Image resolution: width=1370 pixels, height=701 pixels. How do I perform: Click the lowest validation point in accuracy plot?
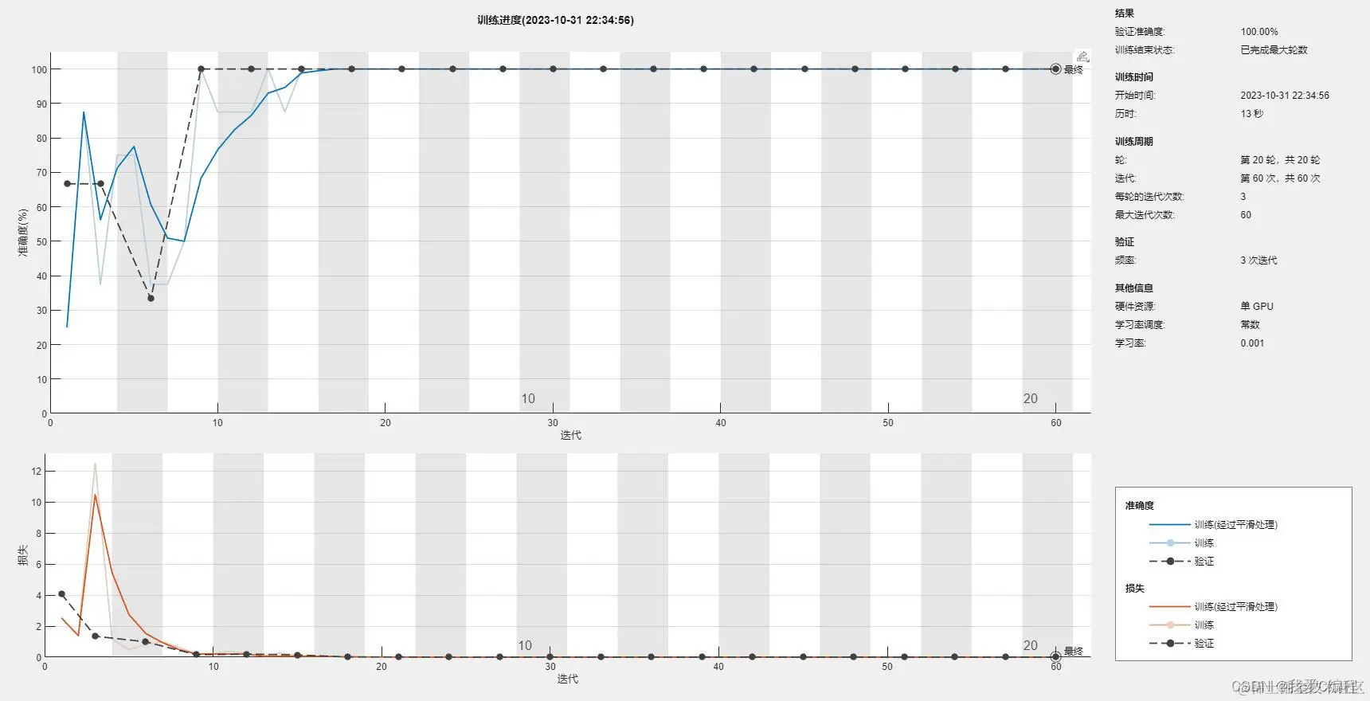(x=151, y=298)
